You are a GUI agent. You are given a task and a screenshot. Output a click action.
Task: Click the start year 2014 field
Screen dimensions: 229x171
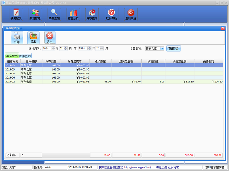[47, 48]
